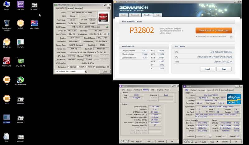
Task: Click the Graphics Score value 42432
Action: (145, 51)
